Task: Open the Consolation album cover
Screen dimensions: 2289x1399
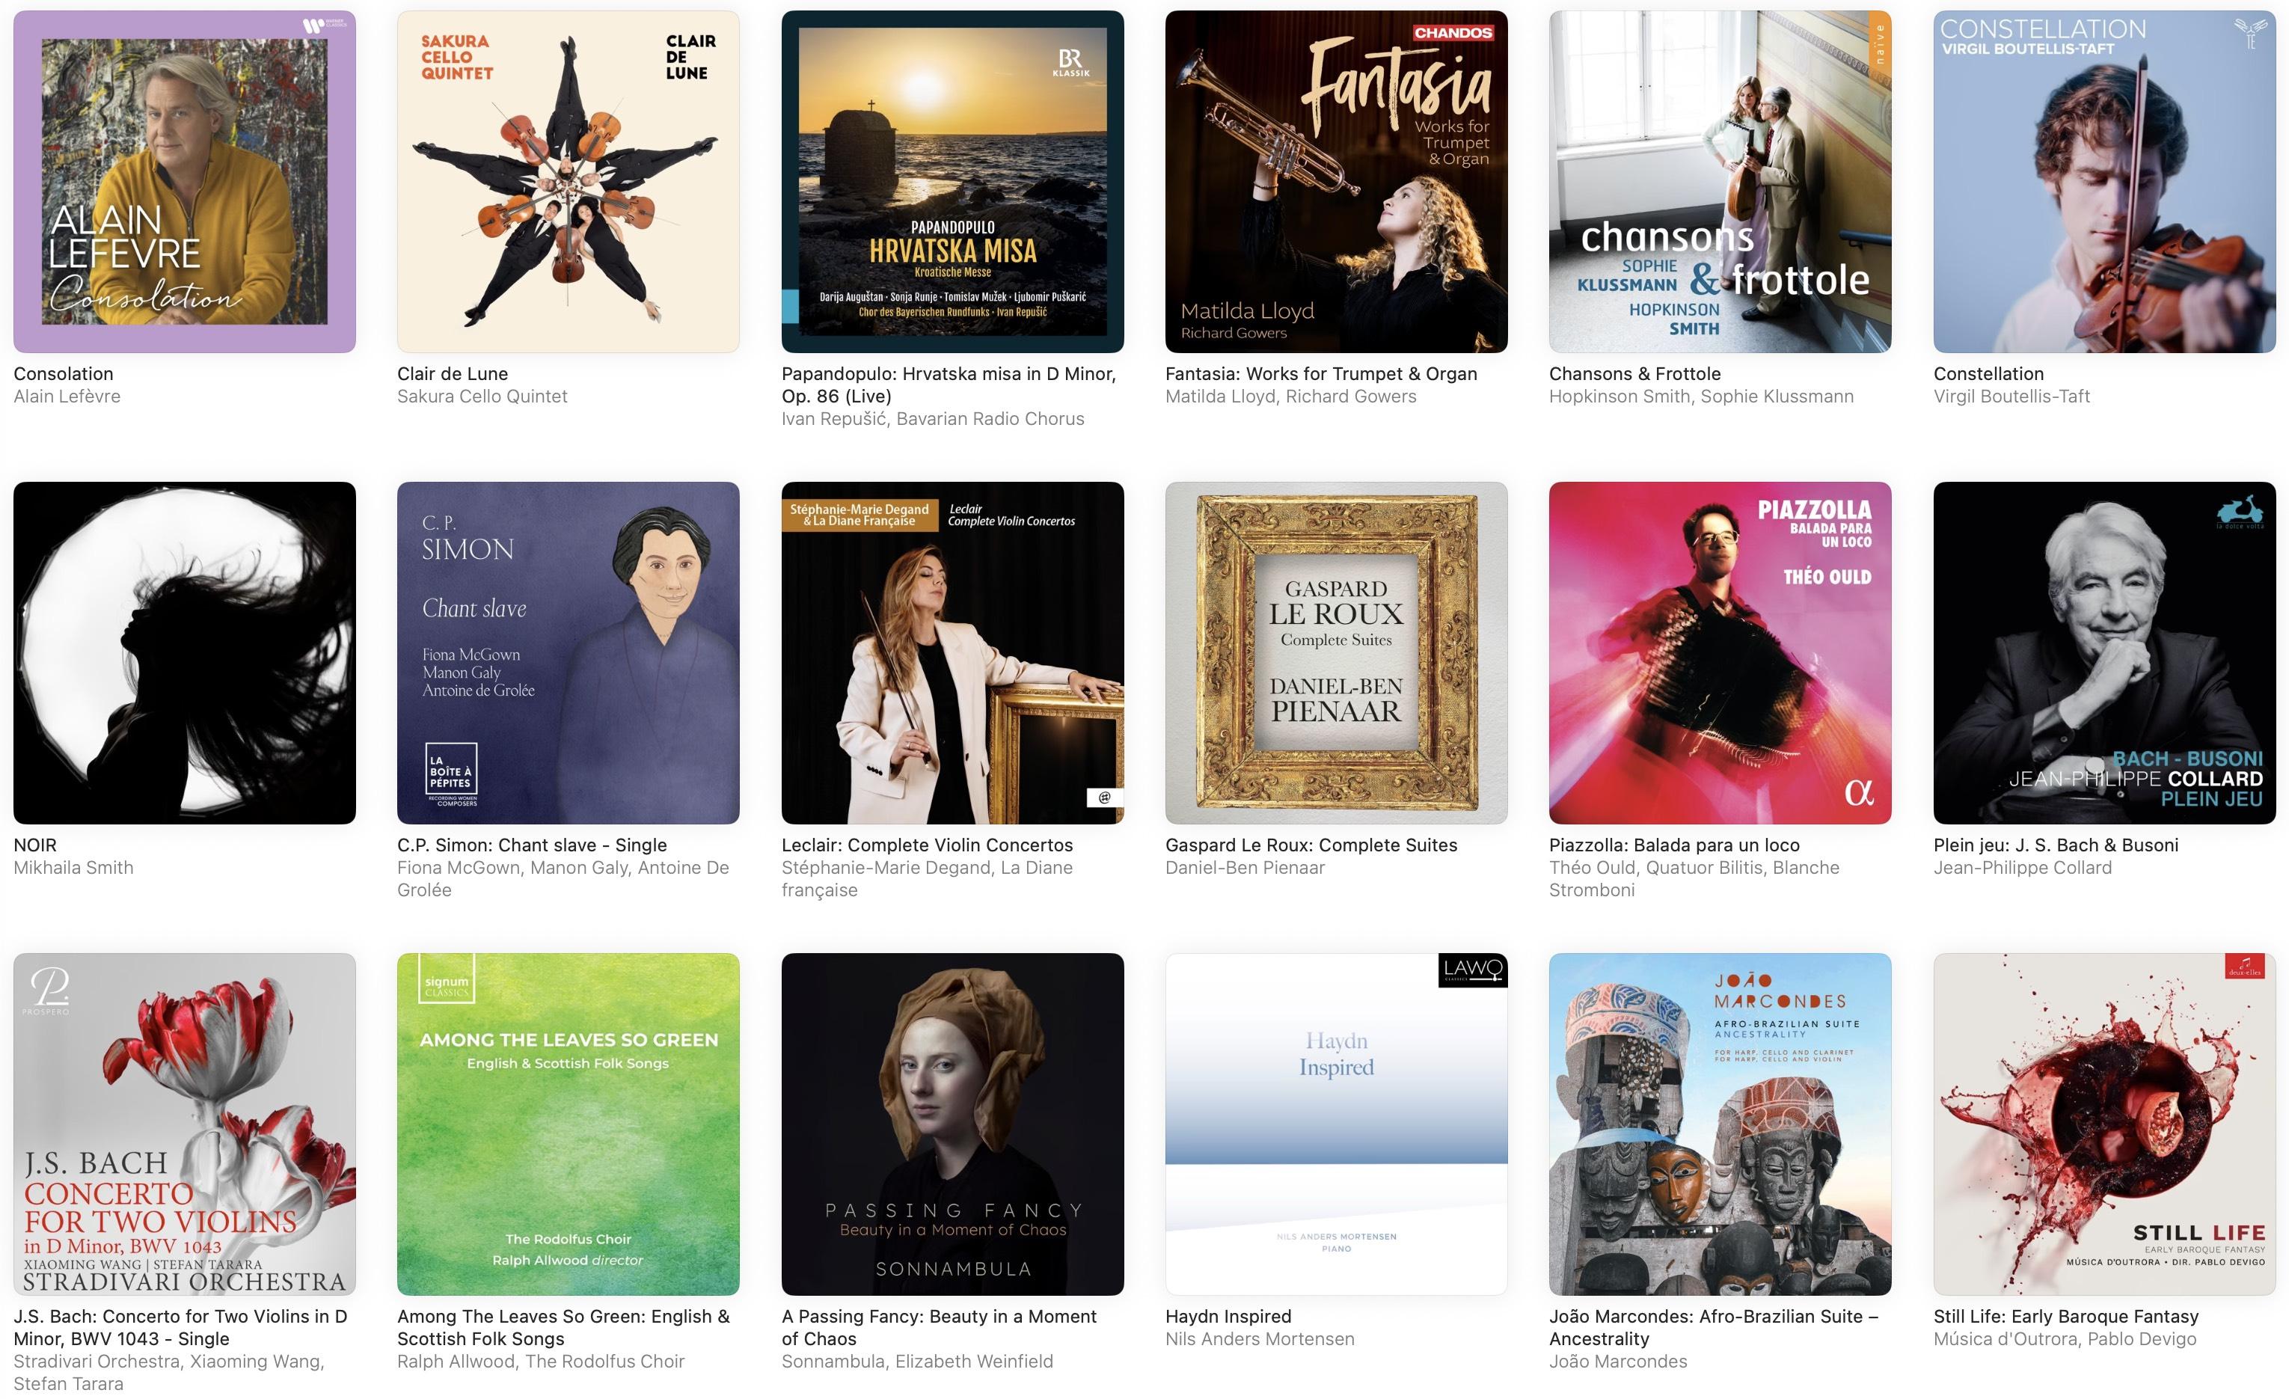Action: (184, 181)
